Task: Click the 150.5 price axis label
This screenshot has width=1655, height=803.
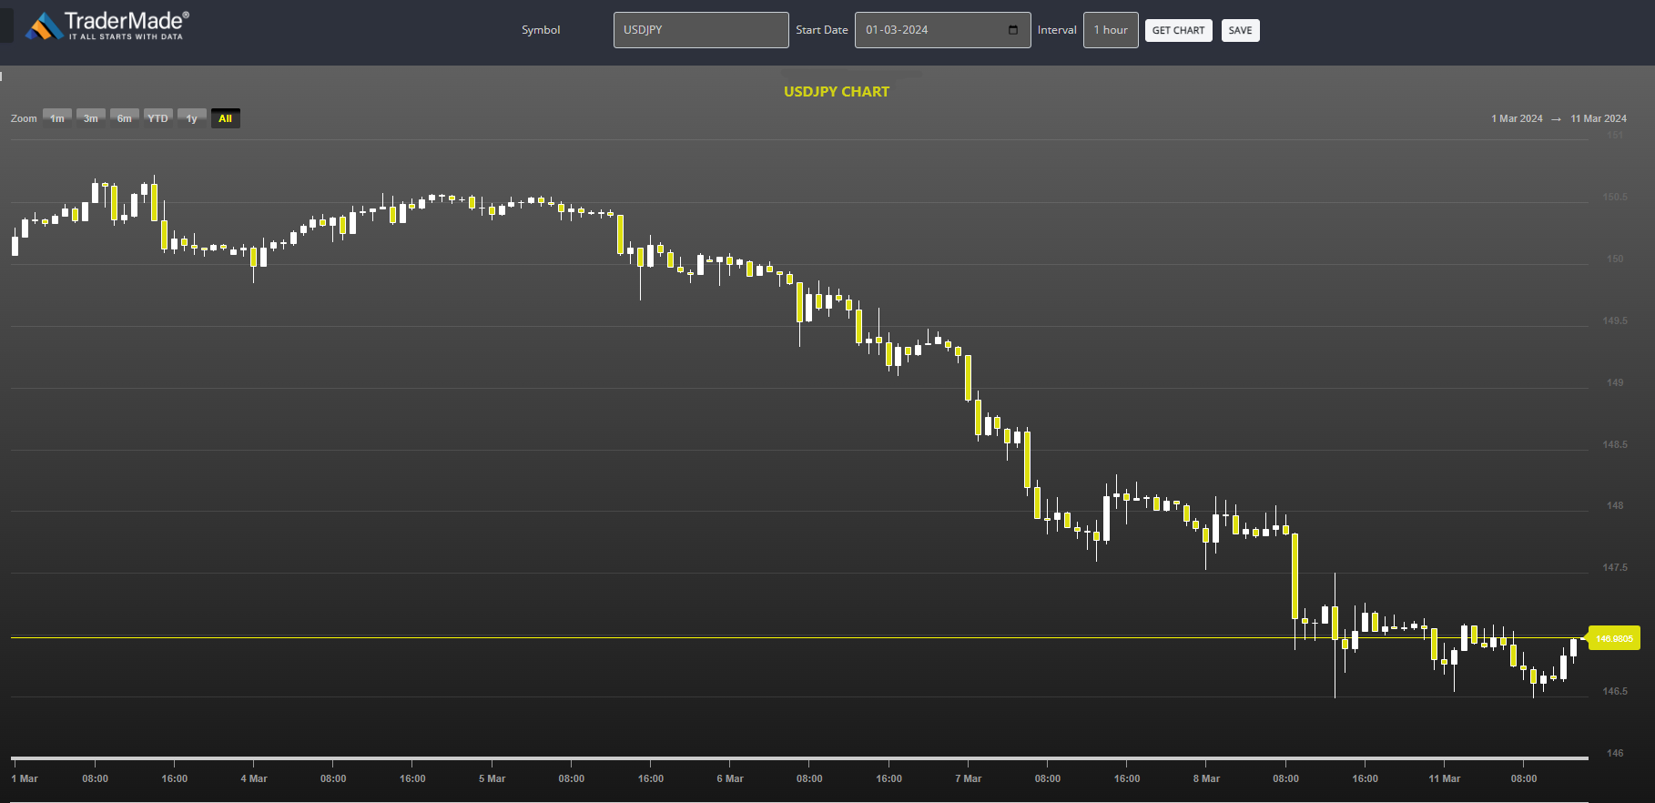Action: (x=1615, y=197)
